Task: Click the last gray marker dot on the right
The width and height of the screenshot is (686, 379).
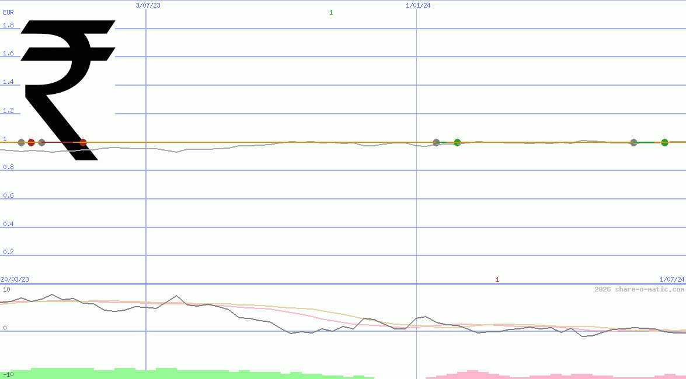Action: (x=633, y=142)
